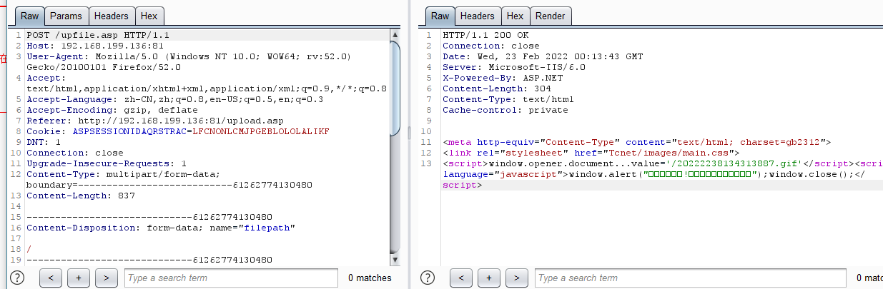The width and height of the screenshot is (883, 289).
Task: Click the 'Content-Length: 304' response line
Action: pyautogui.click(x=495, y=88)
